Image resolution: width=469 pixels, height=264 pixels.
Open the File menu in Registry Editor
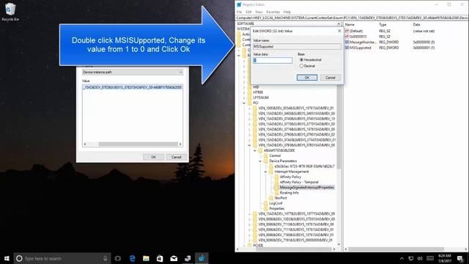(x=240, y=12)
